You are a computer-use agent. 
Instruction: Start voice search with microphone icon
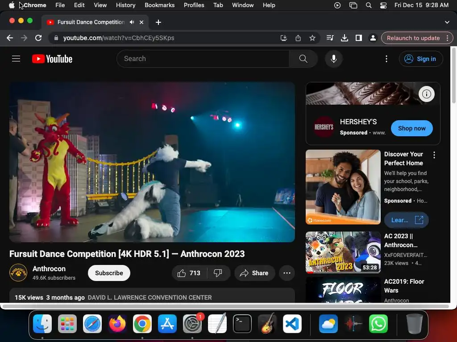333,59
